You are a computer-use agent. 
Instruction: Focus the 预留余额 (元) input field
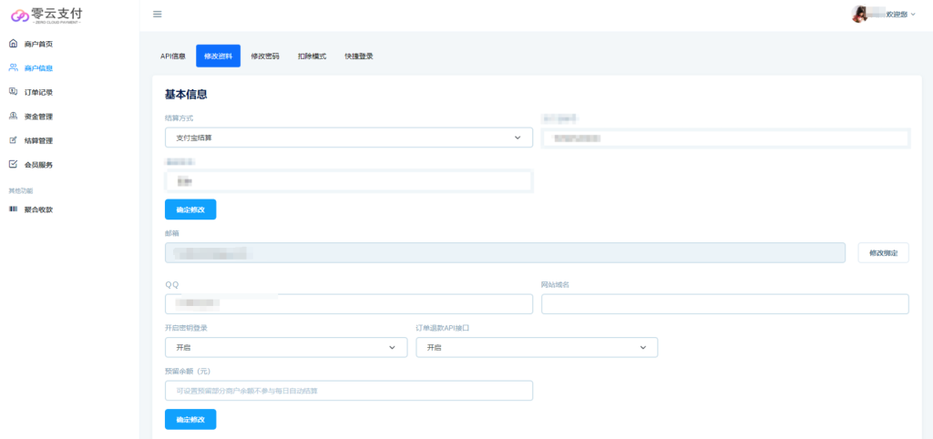tap(348, 391)
